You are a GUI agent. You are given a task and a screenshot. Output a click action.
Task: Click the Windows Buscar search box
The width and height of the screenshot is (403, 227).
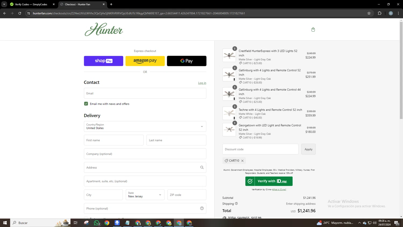click(40, 223)
